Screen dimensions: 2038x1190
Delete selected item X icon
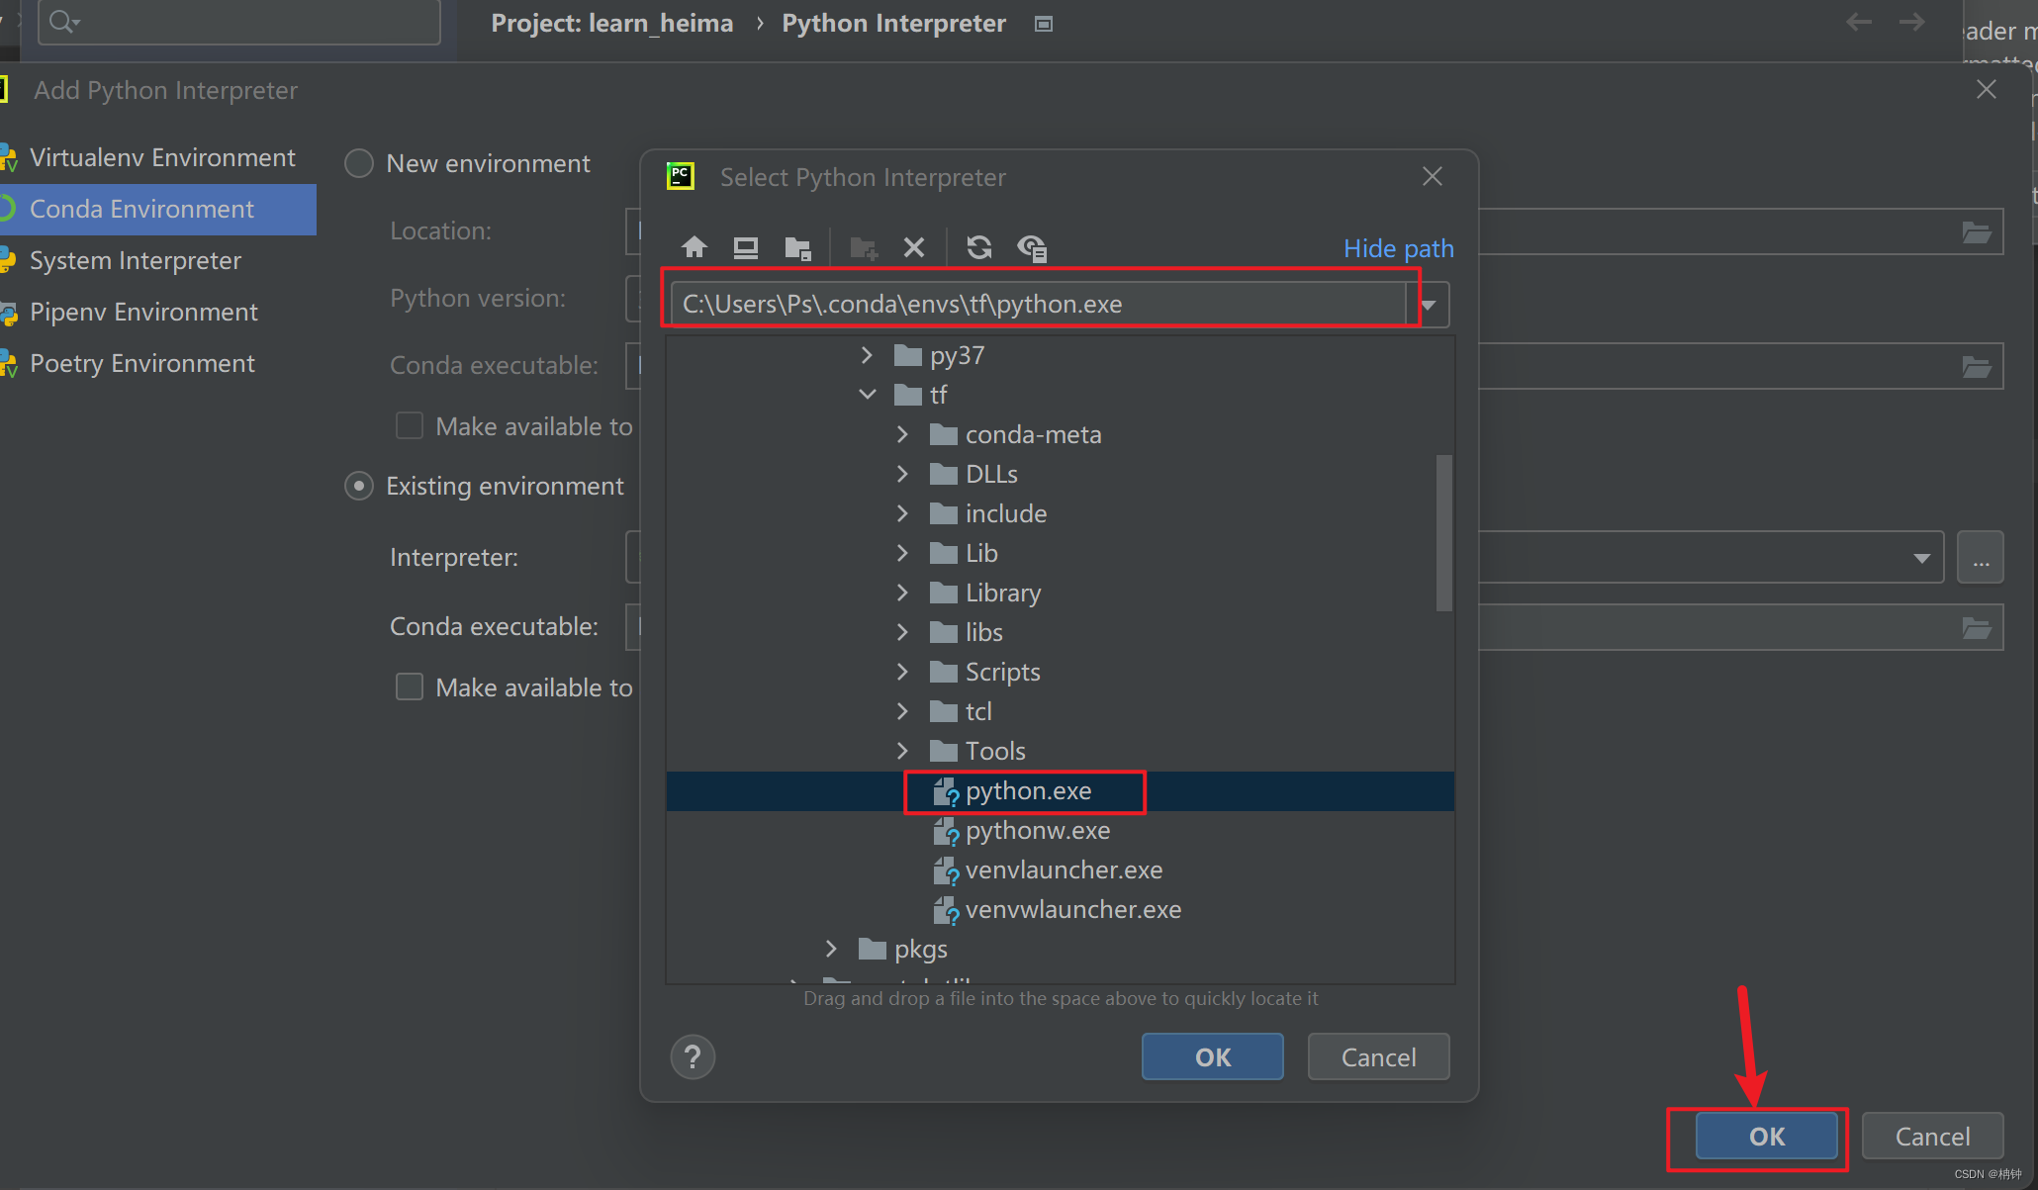point(914,247)
